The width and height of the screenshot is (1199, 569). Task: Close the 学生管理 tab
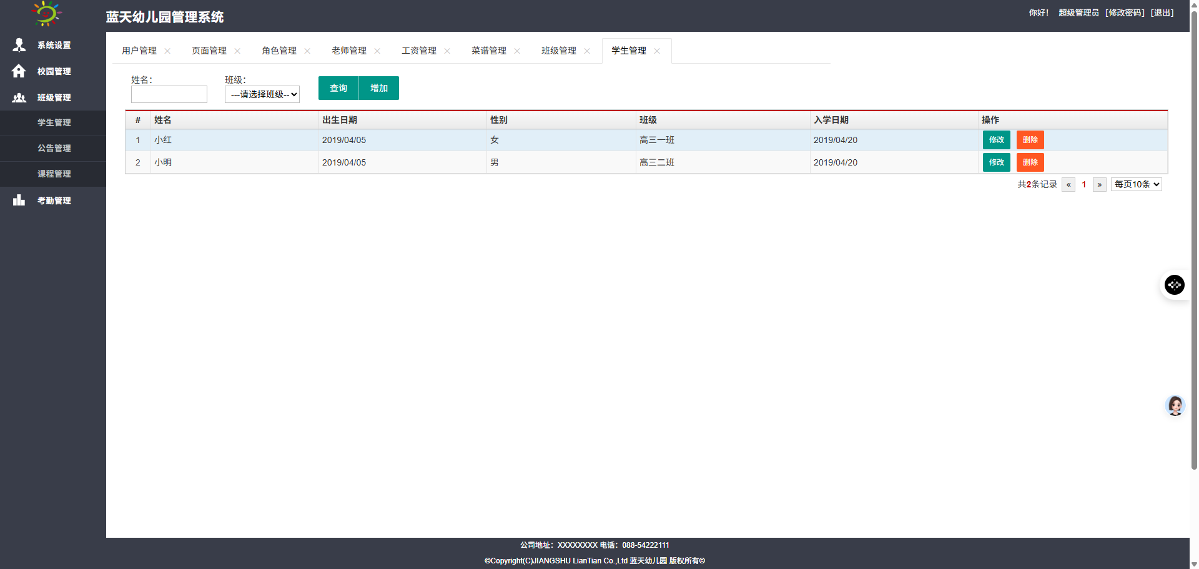pos(657,51)
